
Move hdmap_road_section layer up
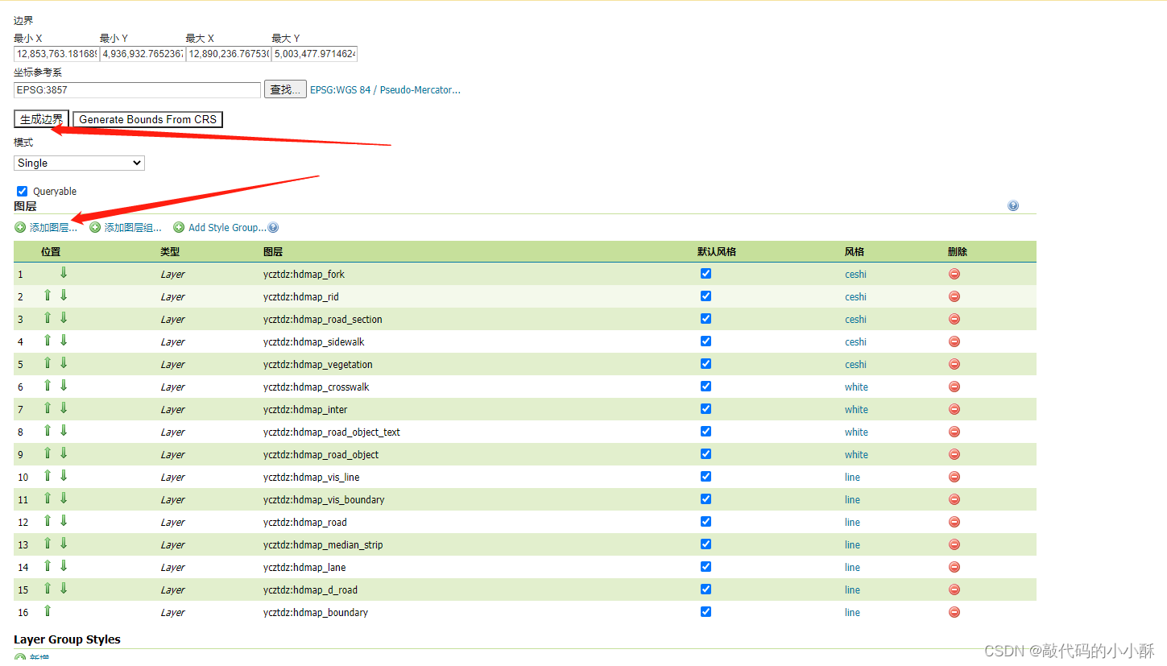coord(48,318)
